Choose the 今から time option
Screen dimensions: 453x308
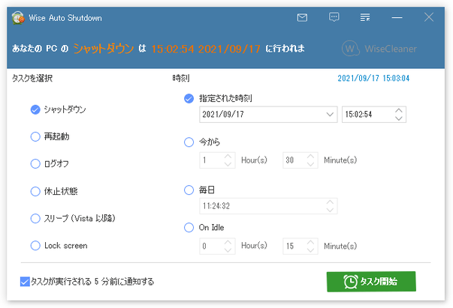189,142
